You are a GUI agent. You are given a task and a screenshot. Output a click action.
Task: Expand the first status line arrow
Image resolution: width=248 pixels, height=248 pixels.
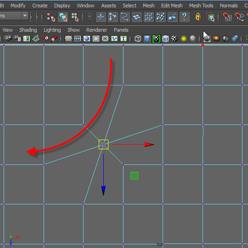[x=32, y=17]
